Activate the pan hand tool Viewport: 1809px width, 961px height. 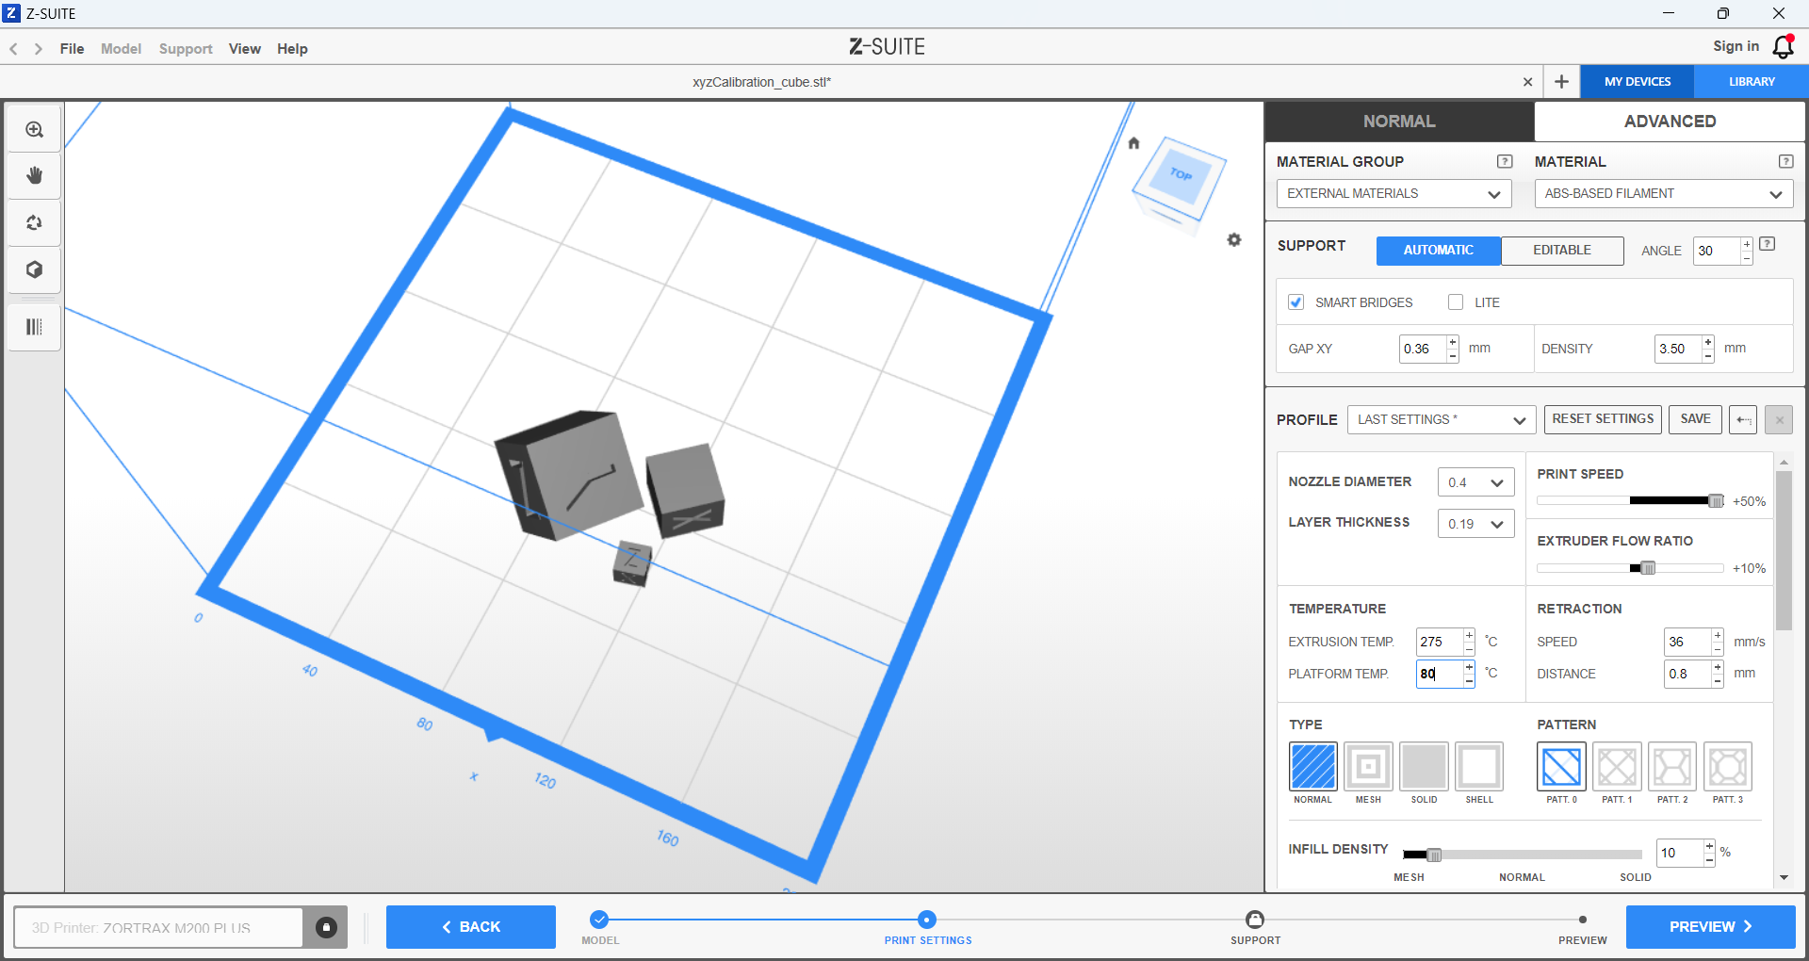[x=34, y=176]
